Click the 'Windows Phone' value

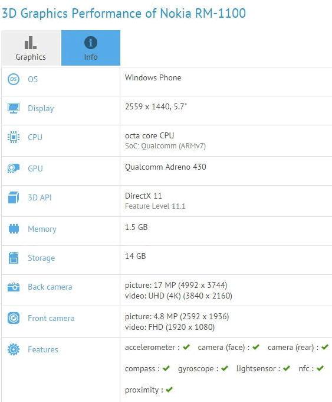pos(153,77)
